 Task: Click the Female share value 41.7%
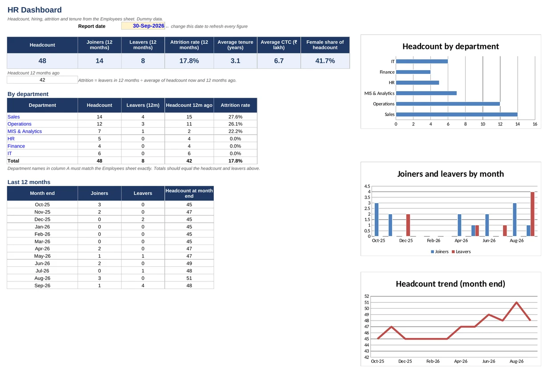(325, 61)
